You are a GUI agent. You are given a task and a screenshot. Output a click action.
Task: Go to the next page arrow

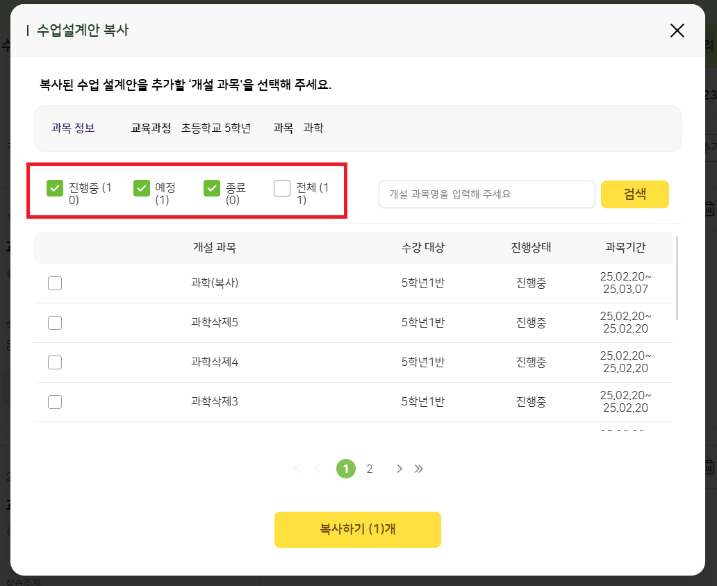click(x=399, y=469)
